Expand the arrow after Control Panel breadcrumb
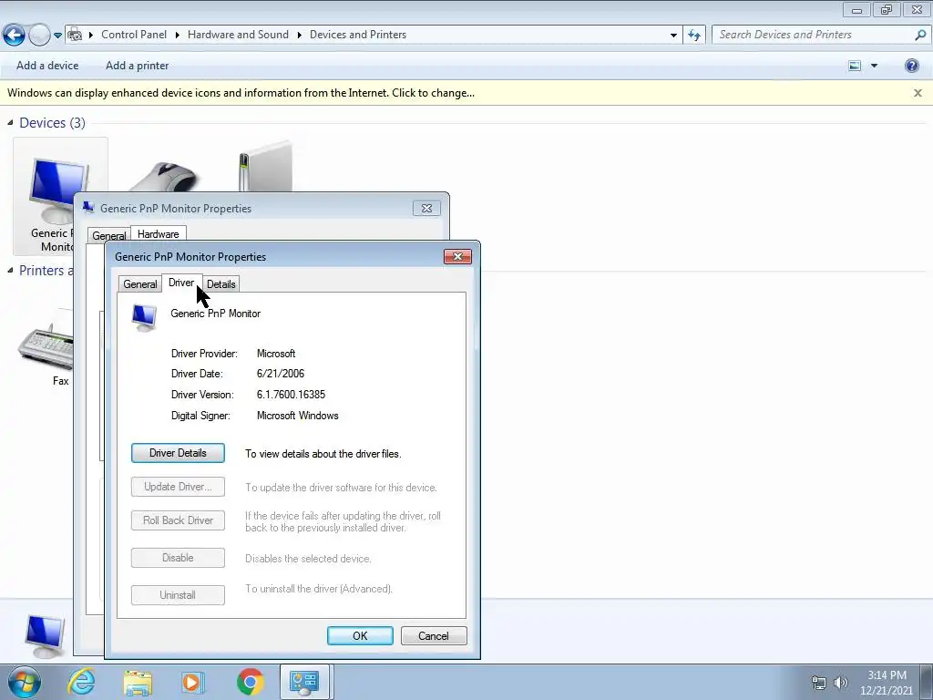Image resolution: width=933 pixels, height=700 pixels. tap(178, 36)
